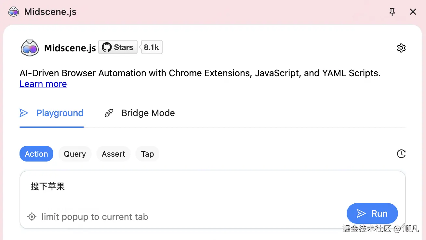Click the 8.1k star count badge
426x240 pixels.
pyautogui.click(x=152, y=47)
